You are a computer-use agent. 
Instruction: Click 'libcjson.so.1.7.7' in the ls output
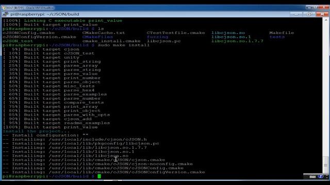(x=237, y=41)
